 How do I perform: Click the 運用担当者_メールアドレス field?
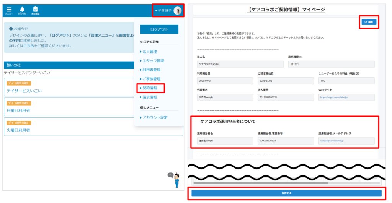346,141
